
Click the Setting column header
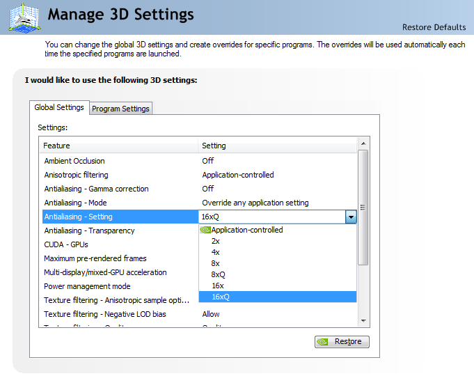(x=278, y=146)
